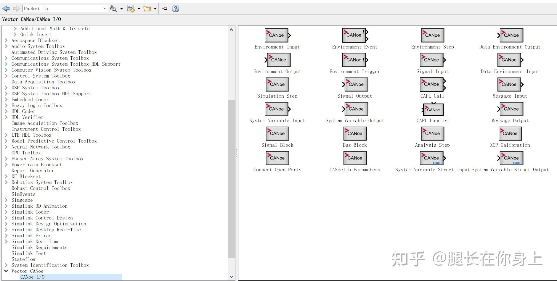The image size is (557, 281).
Task: Open the search options dropdown arrow
Action: point(121,9)
